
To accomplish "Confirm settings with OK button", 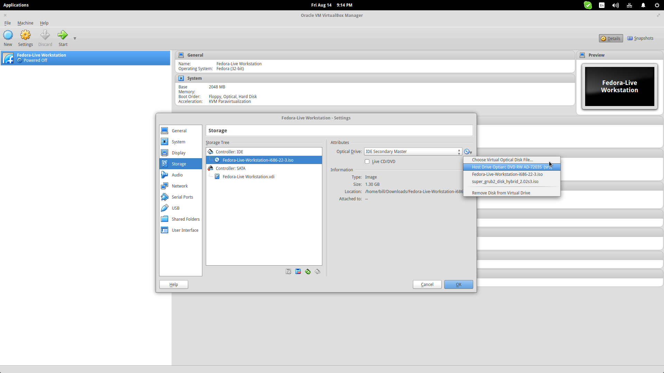I will [459, 284].
